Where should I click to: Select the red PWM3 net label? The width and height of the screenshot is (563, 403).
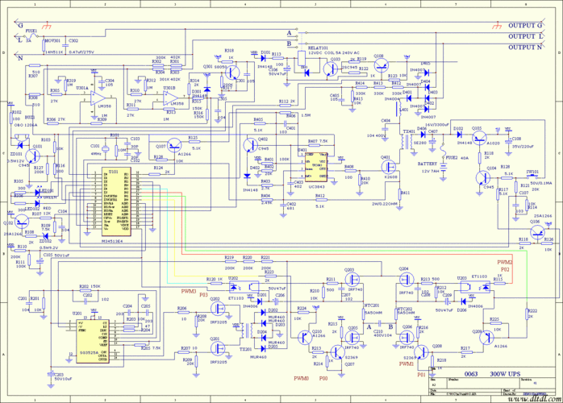point(187,290)
